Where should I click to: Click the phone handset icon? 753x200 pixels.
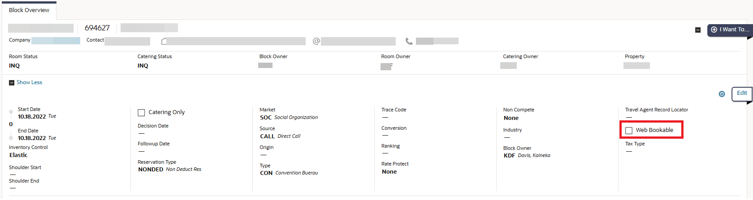click(409, 41)
